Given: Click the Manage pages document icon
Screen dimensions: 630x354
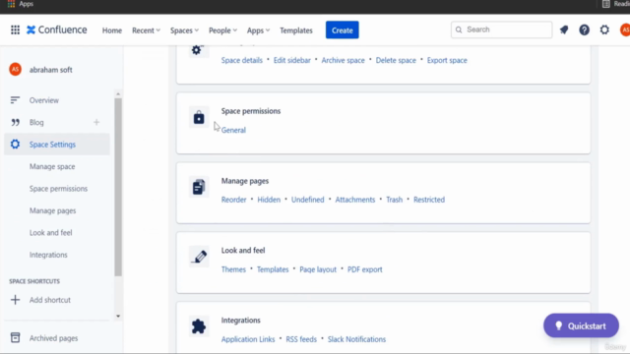Looking at the screenshot, I should 199,187.
